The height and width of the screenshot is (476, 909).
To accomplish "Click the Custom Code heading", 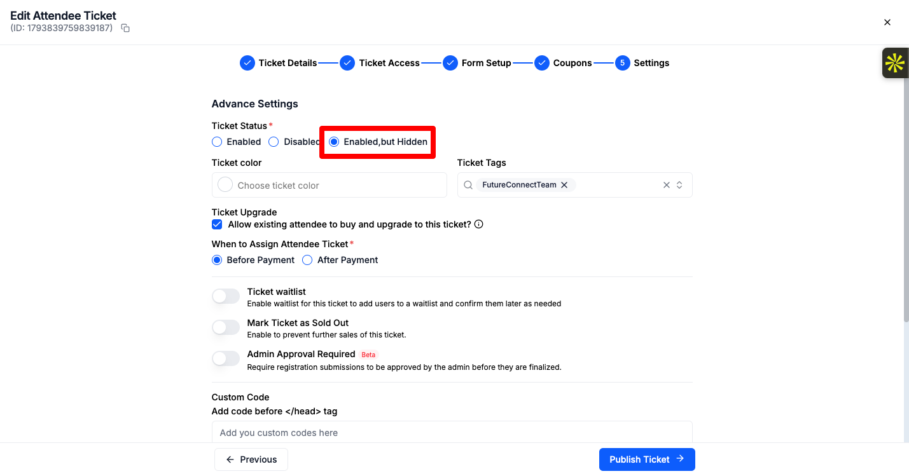I will point(240,397).
